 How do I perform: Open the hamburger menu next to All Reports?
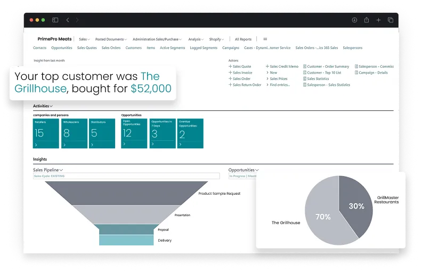[265, 39]
